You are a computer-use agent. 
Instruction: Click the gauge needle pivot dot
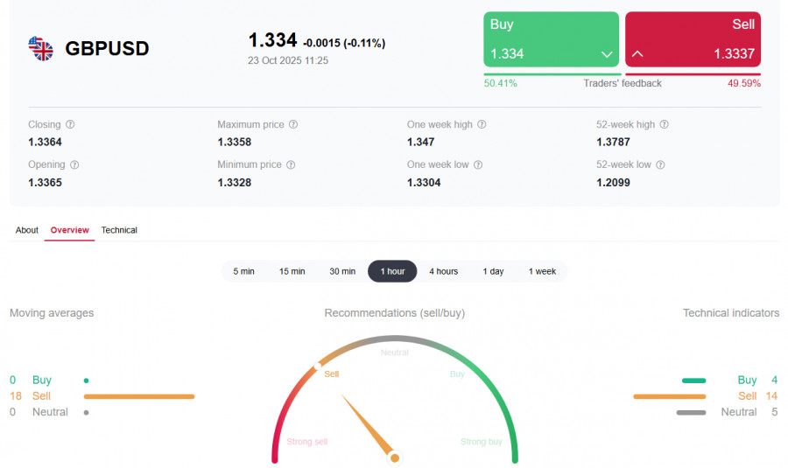click(x=395, y=458)
